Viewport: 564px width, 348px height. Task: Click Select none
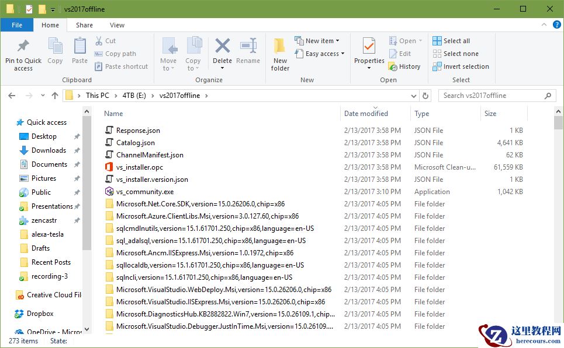[x=456, y=54]
